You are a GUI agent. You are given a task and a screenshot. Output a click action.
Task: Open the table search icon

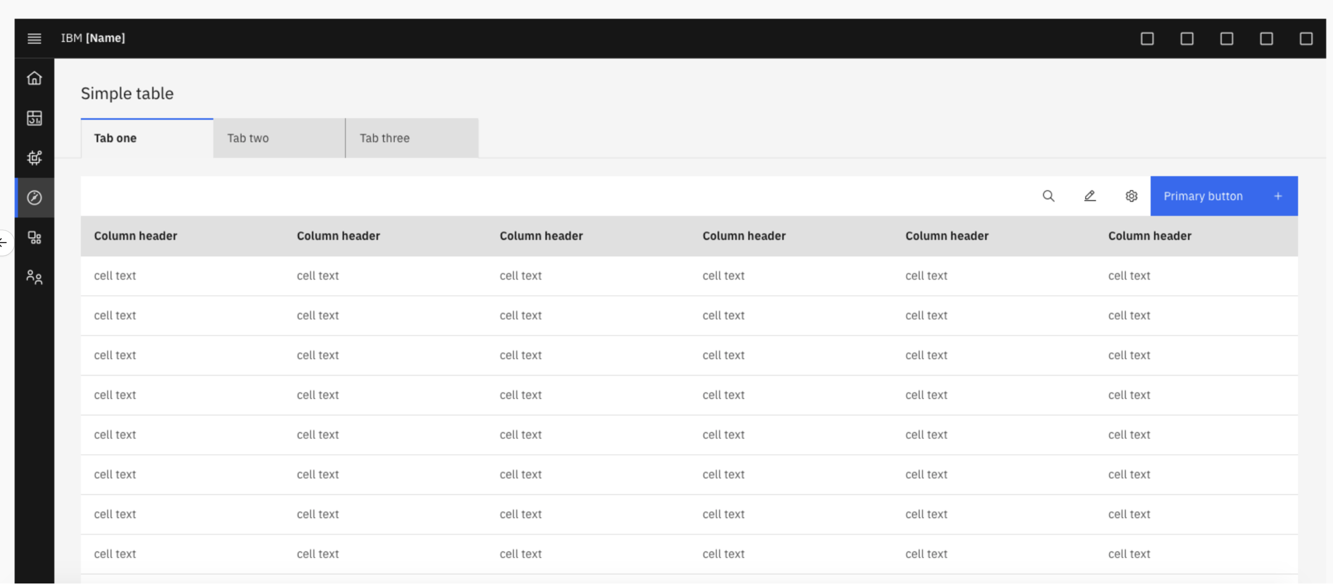click(x=1049, y=196)
